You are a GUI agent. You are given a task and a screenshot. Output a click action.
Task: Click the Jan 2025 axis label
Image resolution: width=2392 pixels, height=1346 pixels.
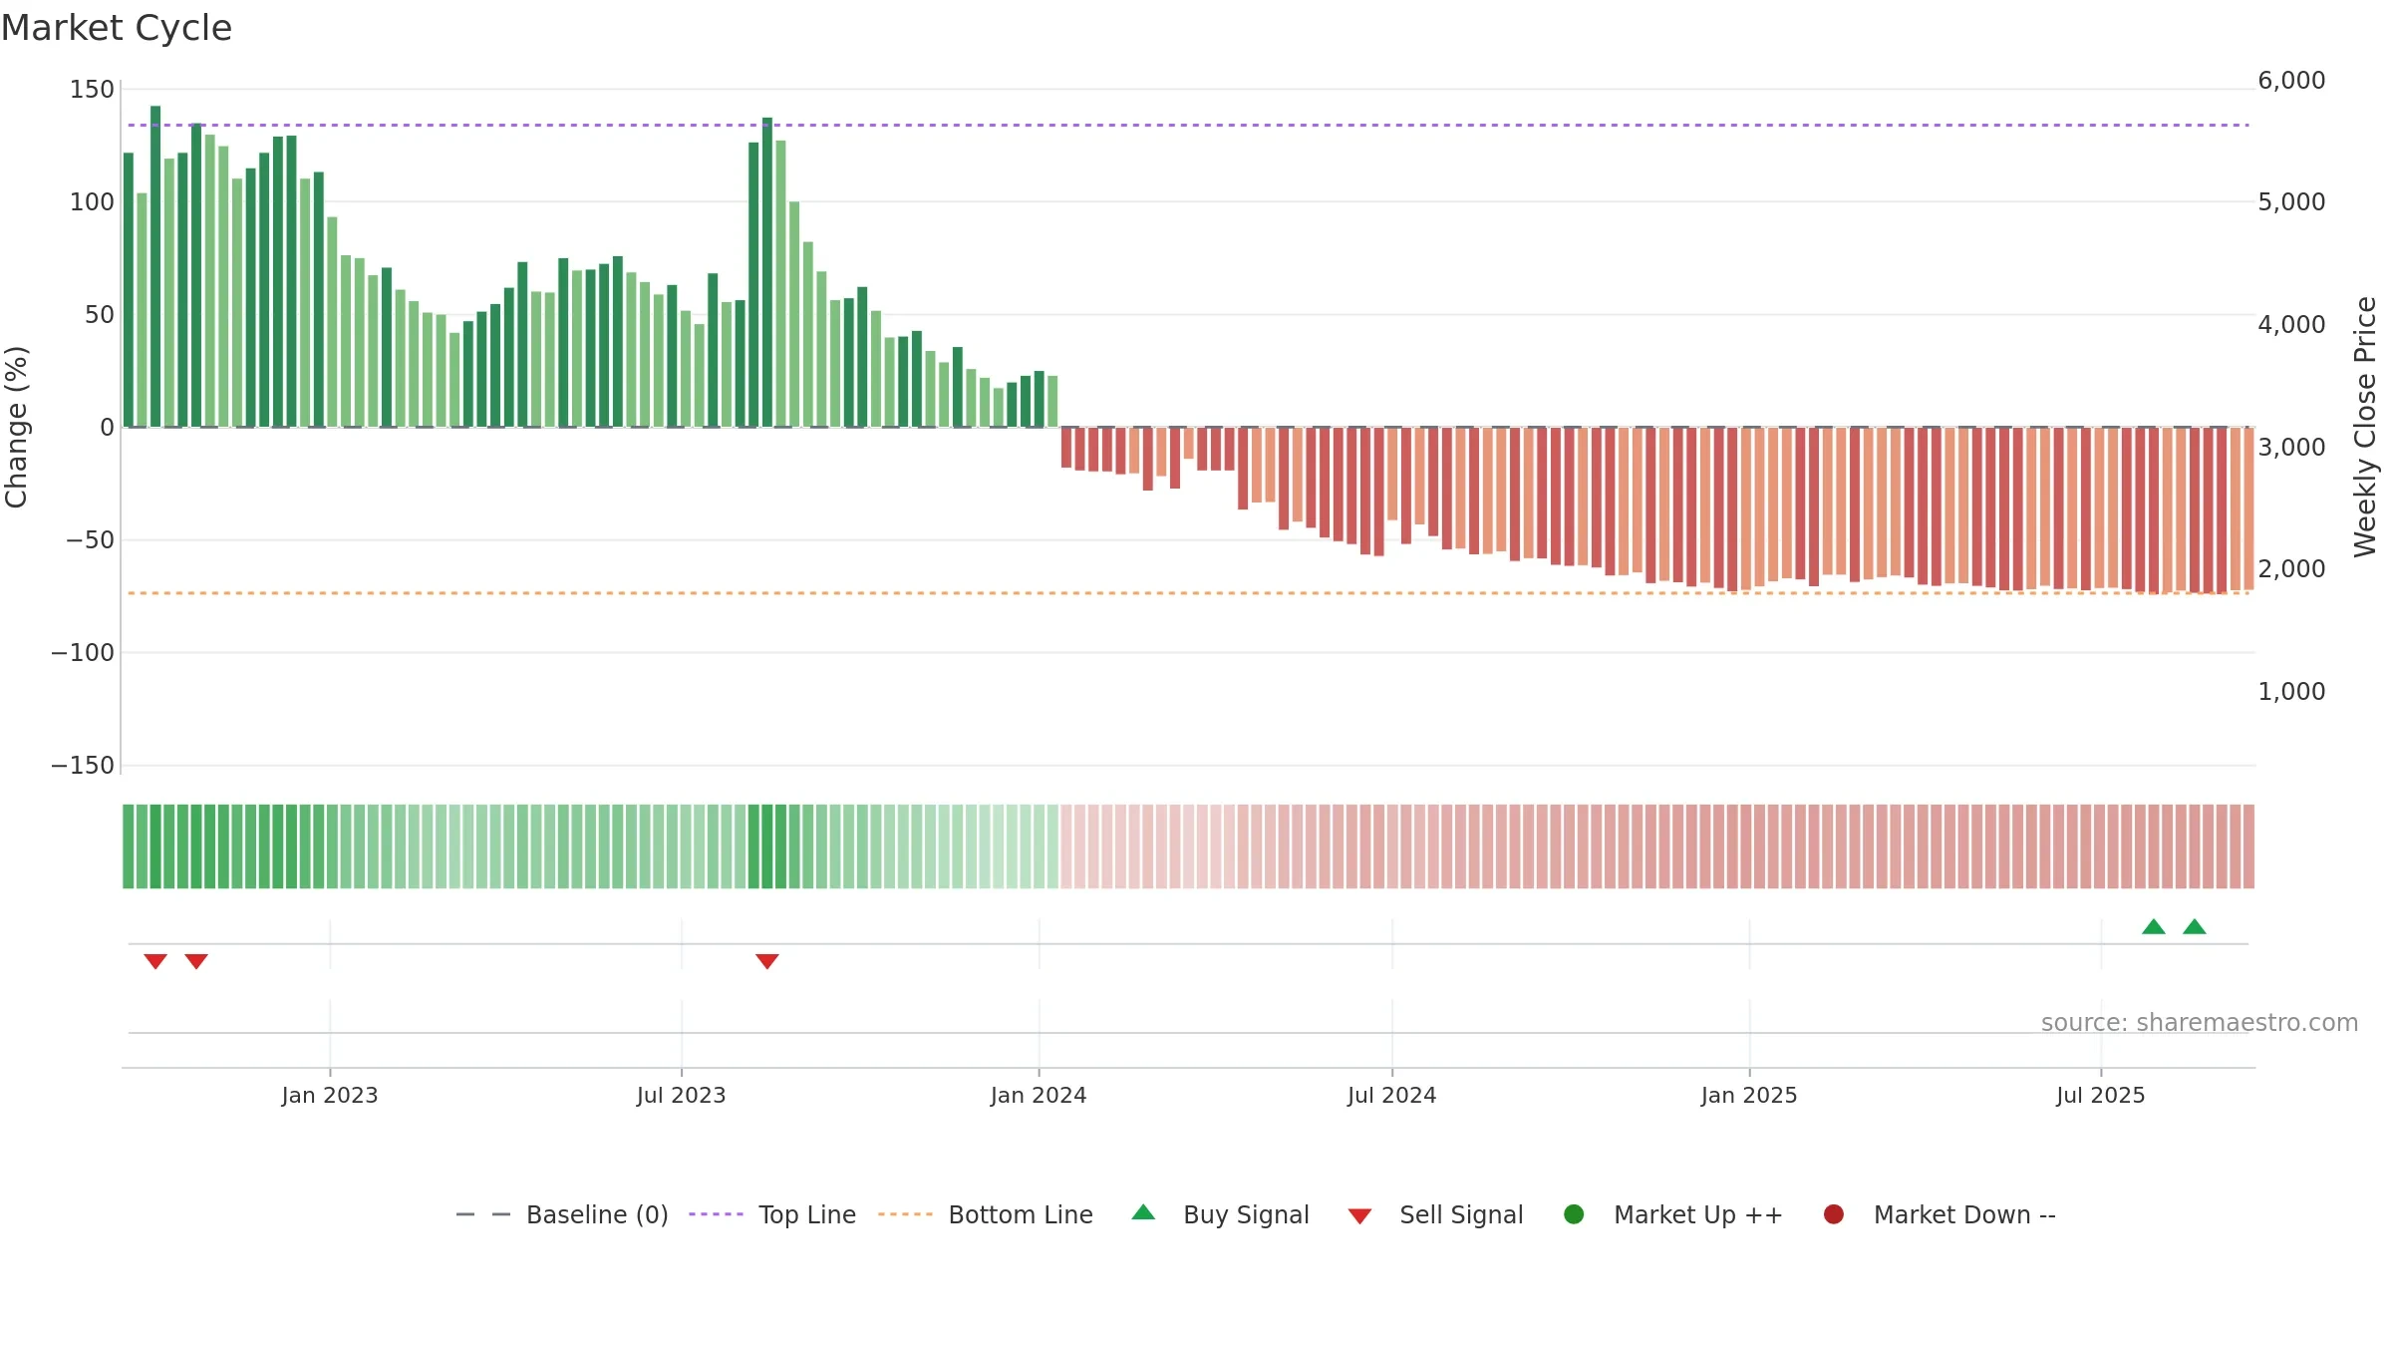pyautogui.click(x=1749, y=1096)
